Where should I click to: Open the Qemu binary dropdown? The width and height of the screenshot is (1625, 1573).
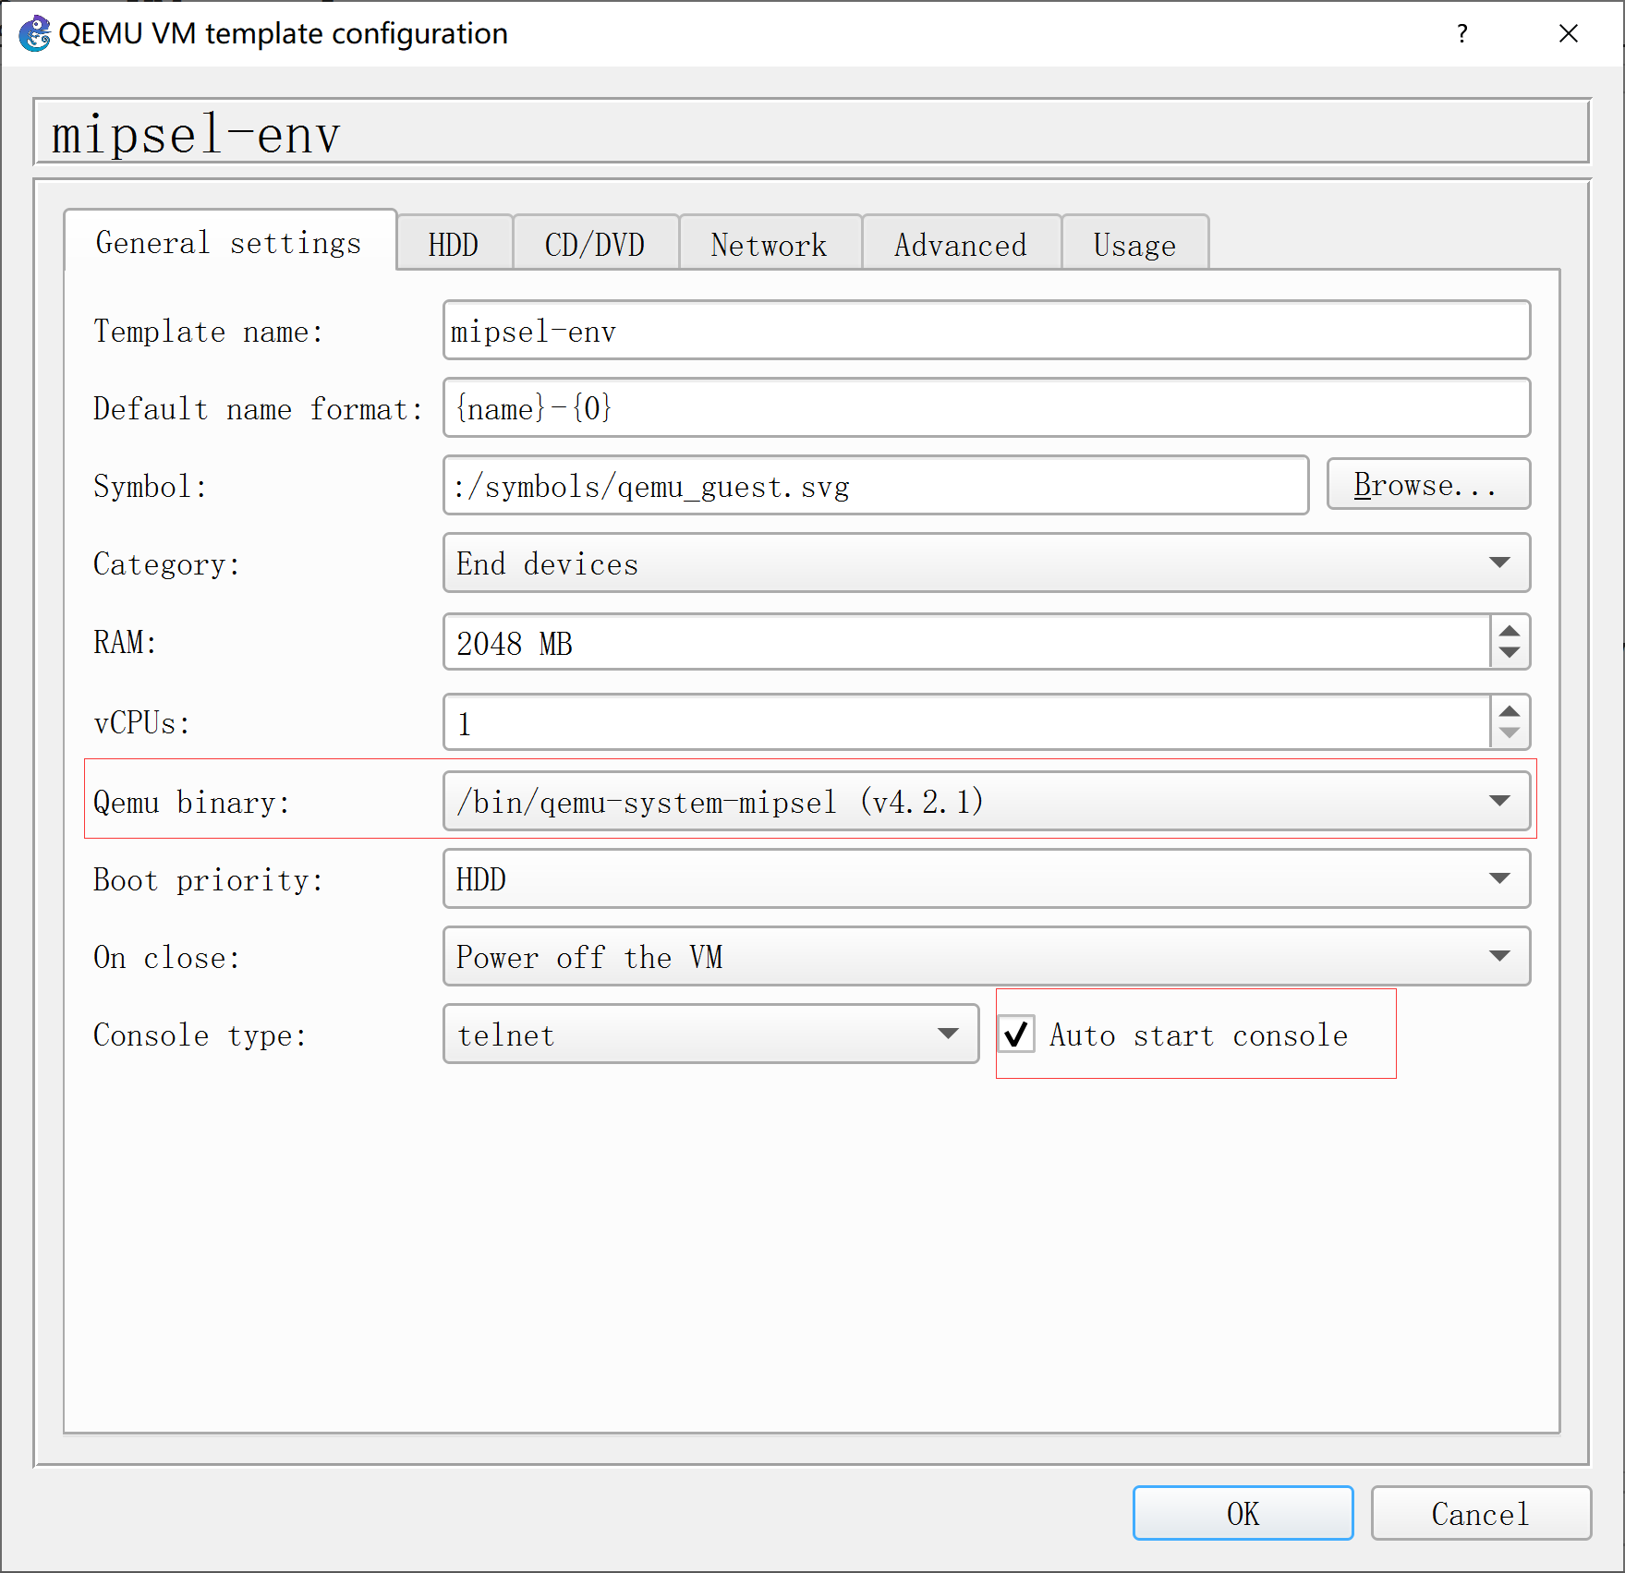1500,800
